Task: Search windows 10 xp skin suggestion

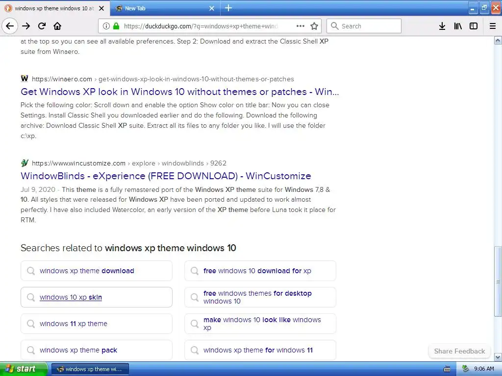Action: [x=97, y=297]
